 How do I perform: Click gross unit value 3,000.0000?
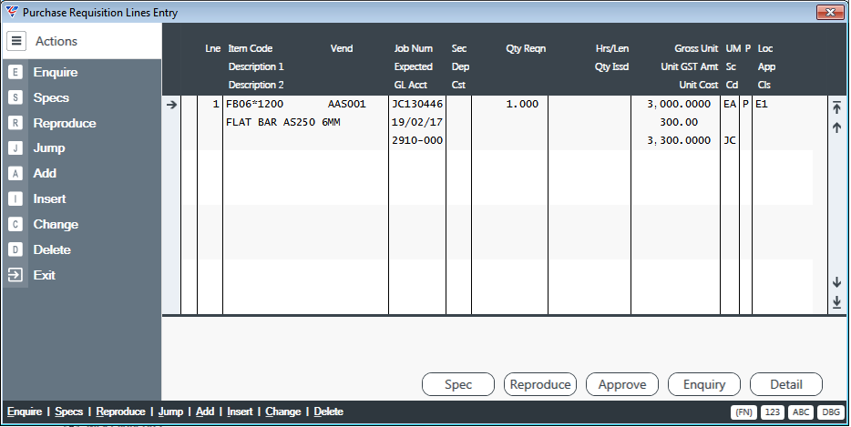(679, 104)
